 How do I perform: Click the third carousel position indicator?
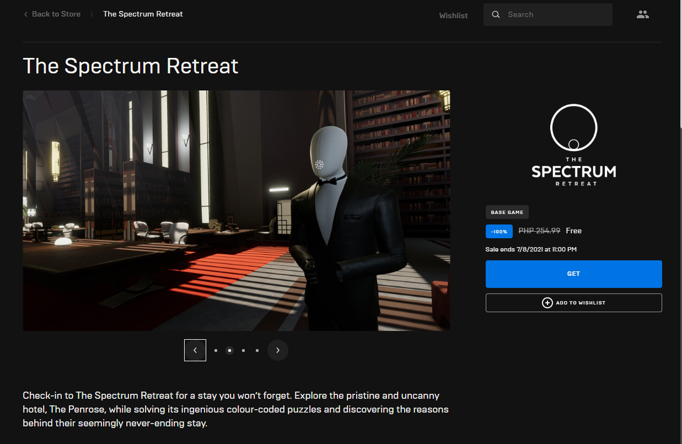243,350
